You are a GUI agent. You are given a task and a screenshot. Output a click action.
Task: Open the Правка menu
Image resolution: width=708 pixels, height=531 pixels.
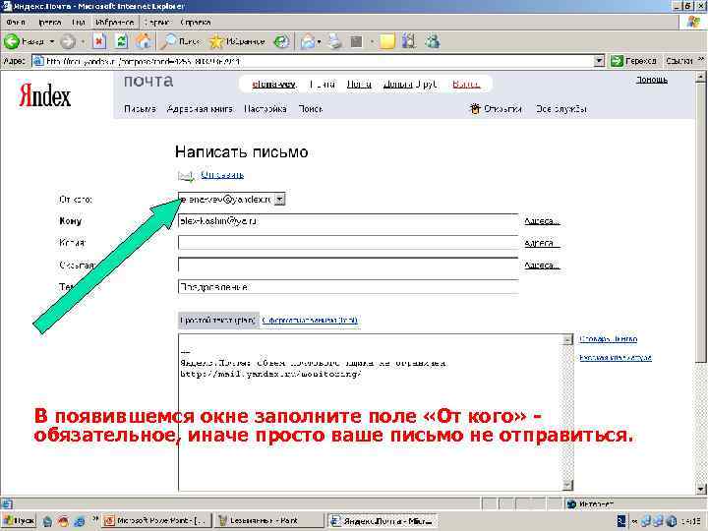[50, 22]
